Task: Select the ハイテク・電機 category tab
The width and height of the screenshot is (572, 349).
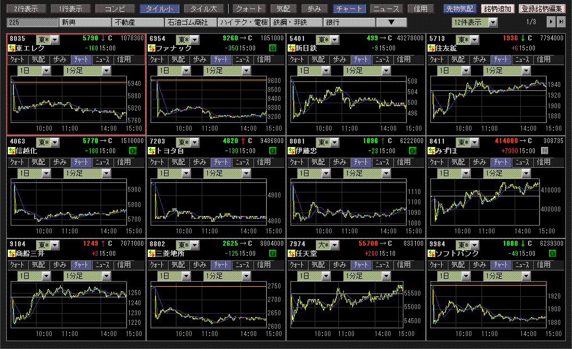Action: pos(244,22)
